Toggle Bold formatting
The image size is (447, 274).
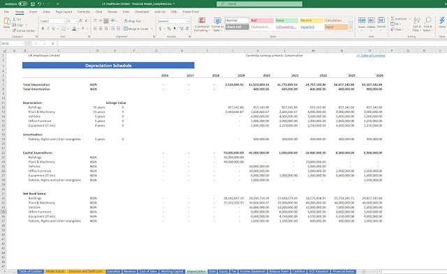43,29
